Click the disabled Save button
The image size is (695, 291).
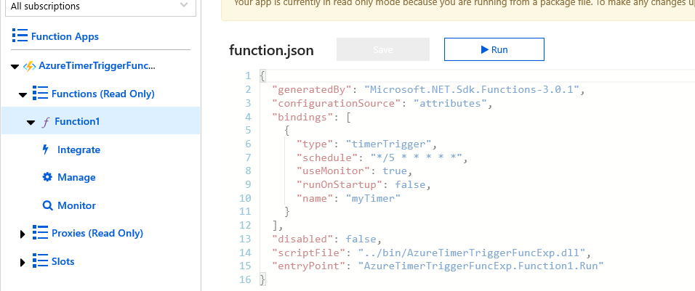[383, 49]
